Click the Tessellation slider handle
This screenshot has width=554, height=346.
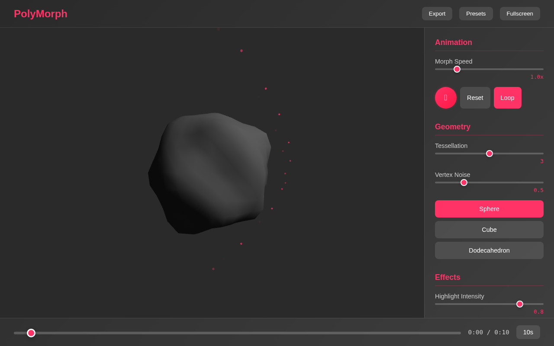point(489,154)
